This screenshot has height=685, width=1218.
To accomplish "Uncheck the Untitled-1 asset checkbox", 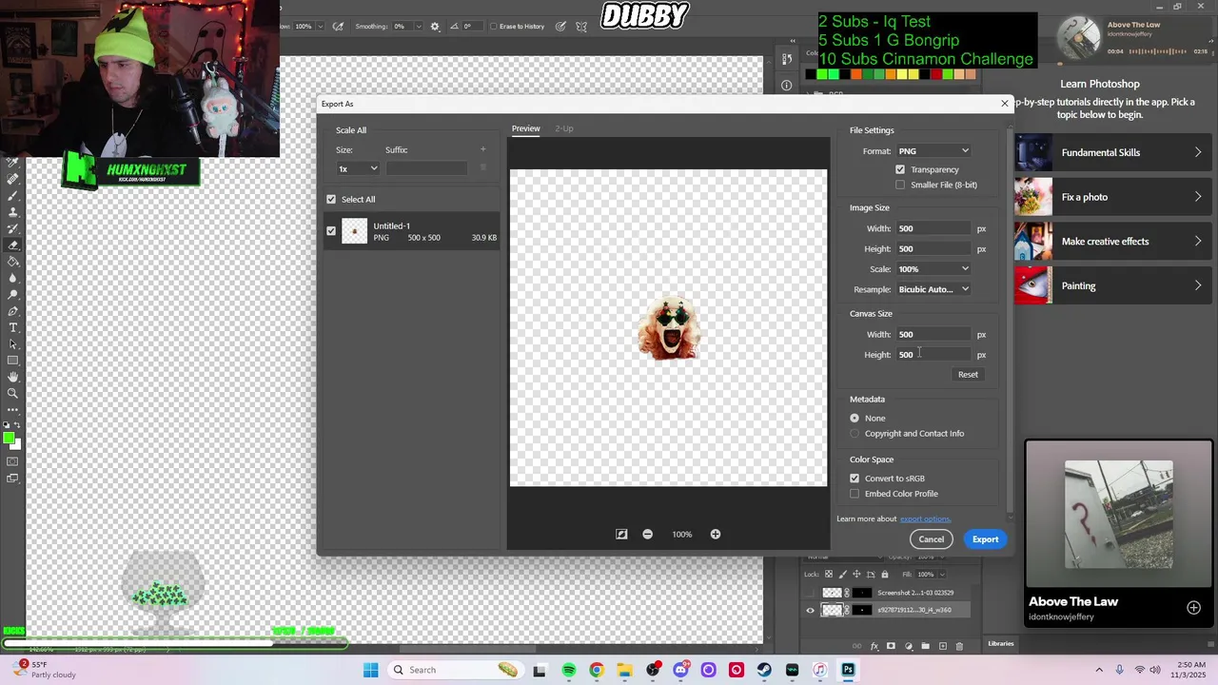I will point(331,230).
